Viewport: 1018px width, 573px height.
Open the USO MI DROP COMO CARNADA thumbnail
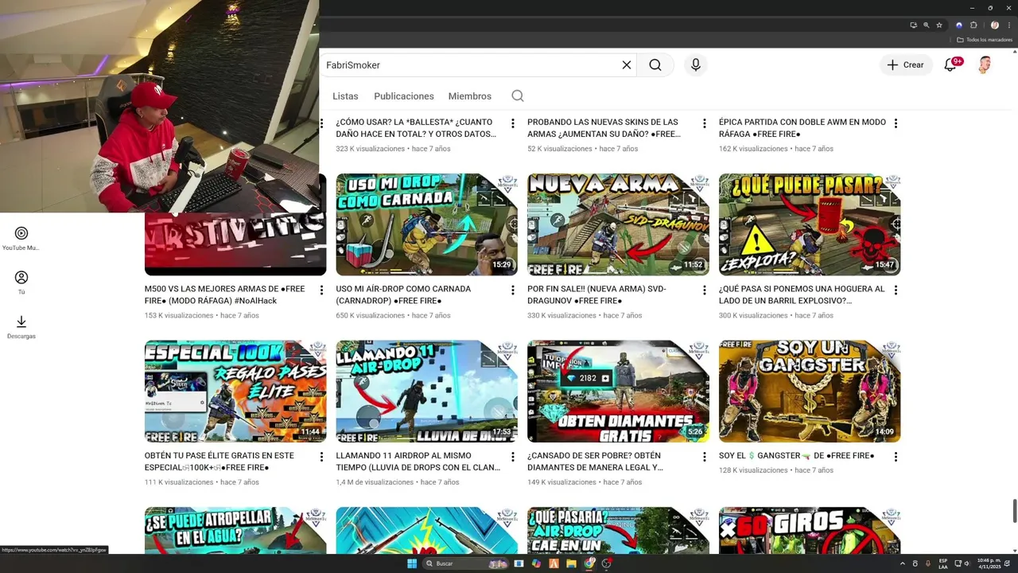(426, 224)
